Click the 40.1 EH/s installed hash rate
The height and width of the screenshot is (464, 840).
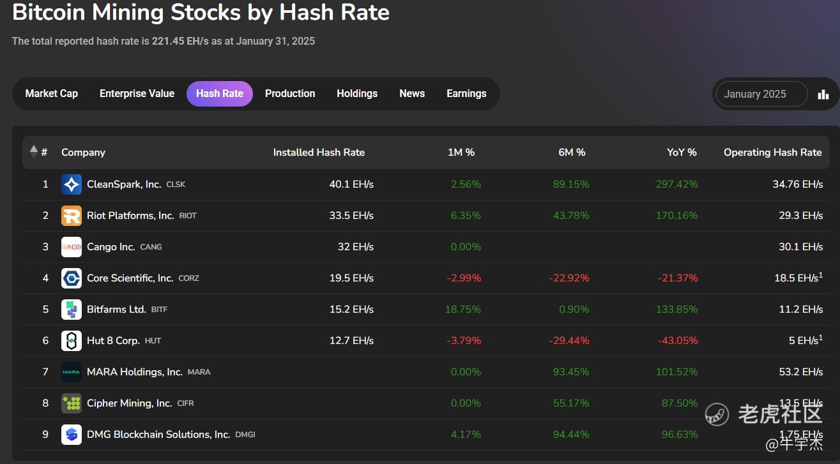351,184
